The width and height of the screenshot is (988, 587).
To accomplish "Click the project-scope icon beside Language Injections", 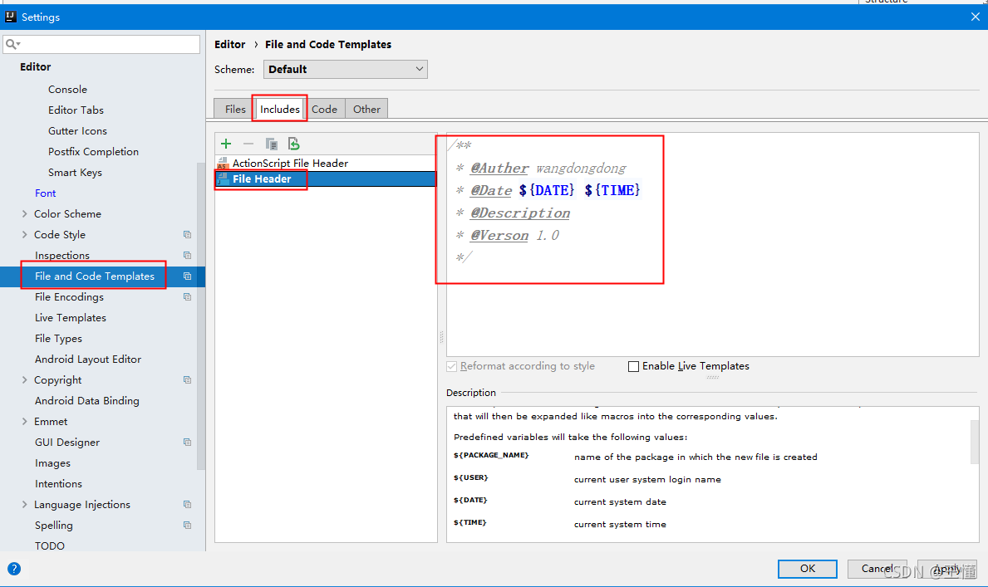I will [187, 505].
